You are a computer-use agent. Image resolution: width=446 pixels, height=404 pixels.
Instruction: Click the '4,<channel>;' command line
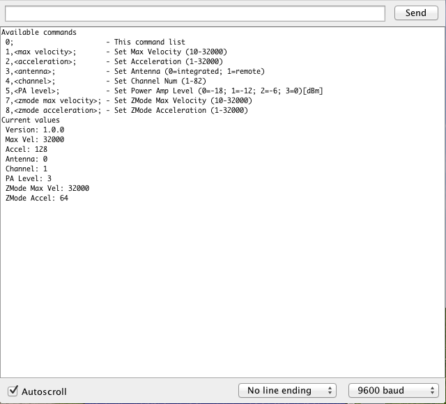[x=105, y=81]
